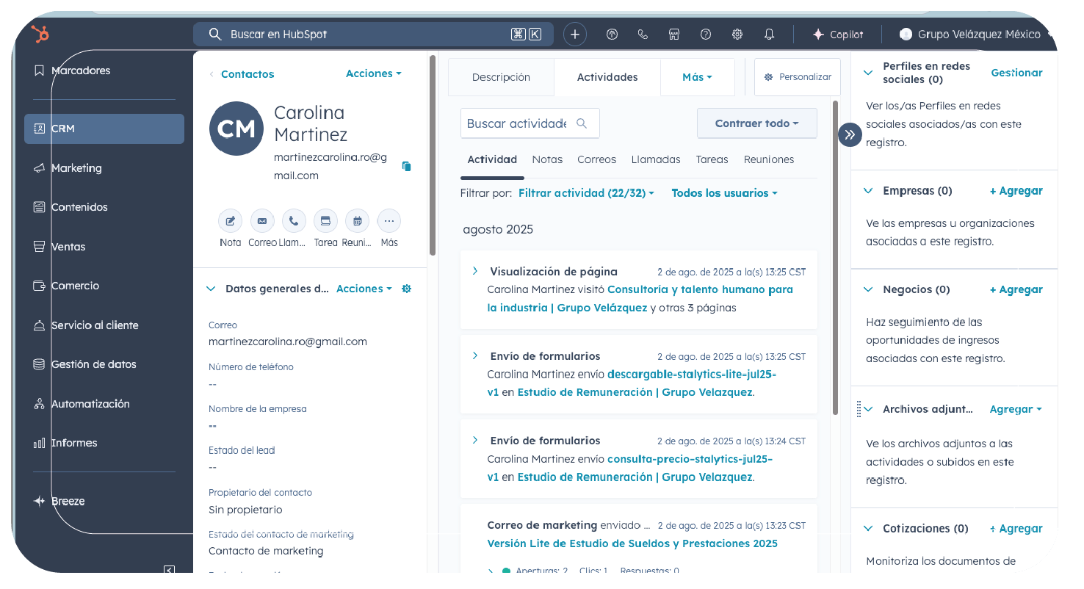Open settings gear in top bar

(737, 35)
